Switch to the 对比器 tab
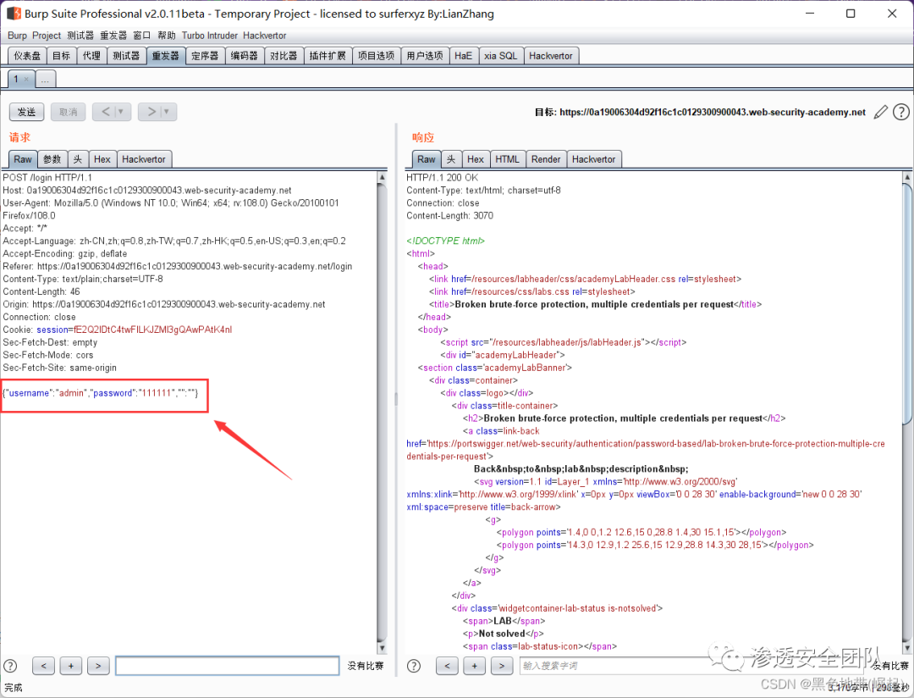 [x=284, y=55]
